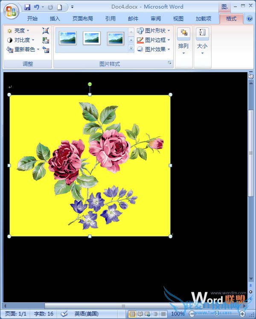Switch to Full Screen Reading view
This screenshot has height=319, width=256.
tap(140, 314)
